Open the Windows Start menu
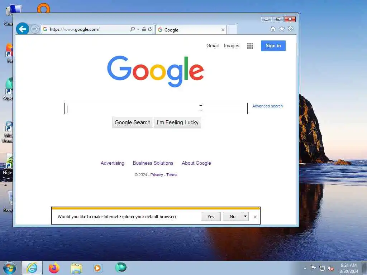The image size is (367, 275). 9,268
